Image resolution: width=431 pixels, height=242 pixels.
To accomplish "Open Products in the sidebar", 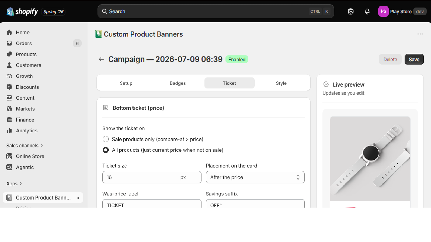I will coord(26,54).
